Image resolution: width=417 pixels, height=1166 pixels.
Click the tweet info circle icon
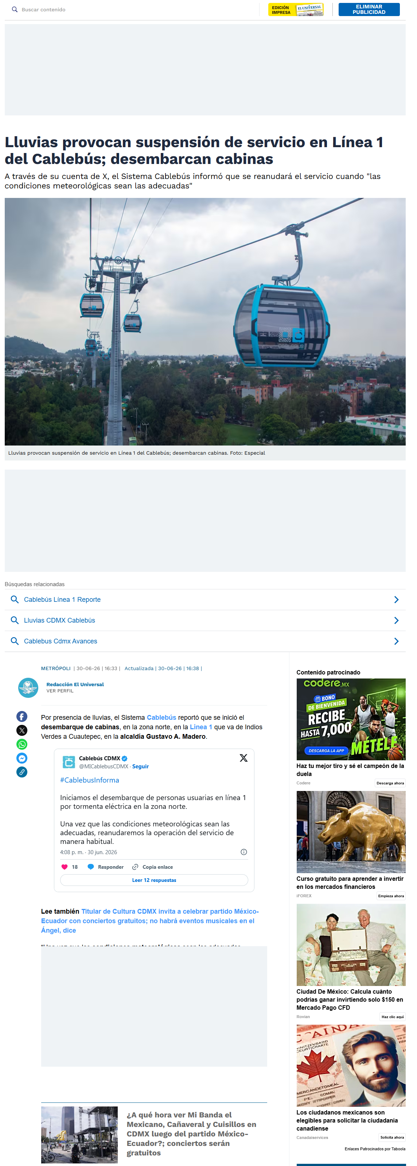point(244,852)
